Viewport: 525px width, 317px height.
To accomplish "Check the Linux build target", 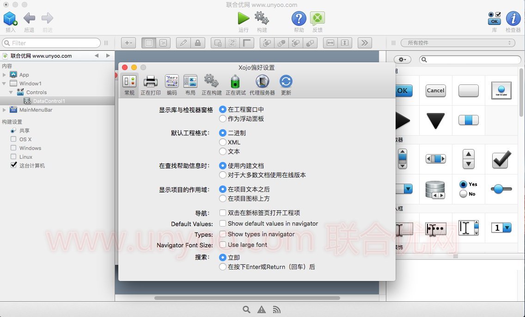I will pos(13,156).
